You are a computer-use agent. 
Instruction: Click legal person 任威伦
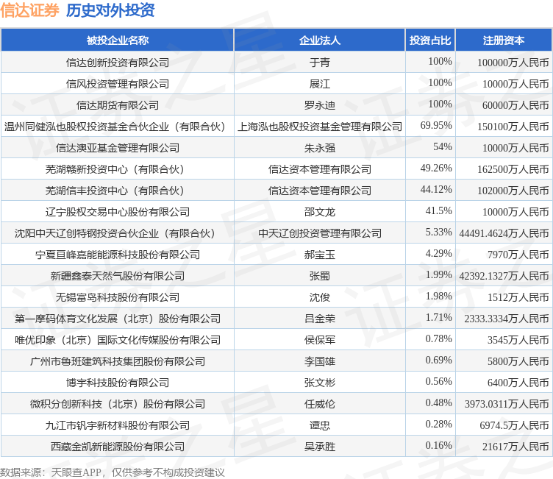320,404
